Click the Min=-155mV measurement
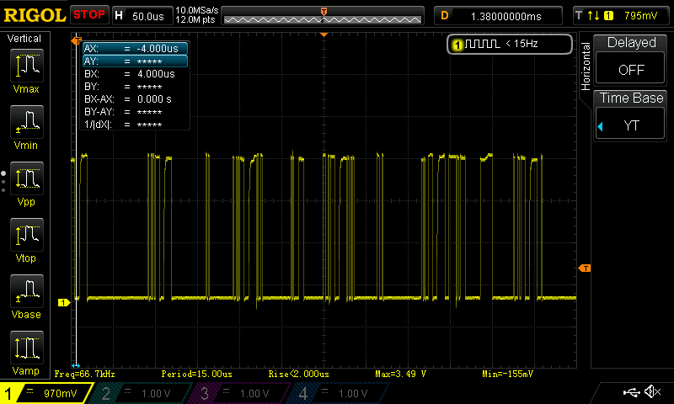The height and width of the screenshot is (404, 674). tap(508, 374)
